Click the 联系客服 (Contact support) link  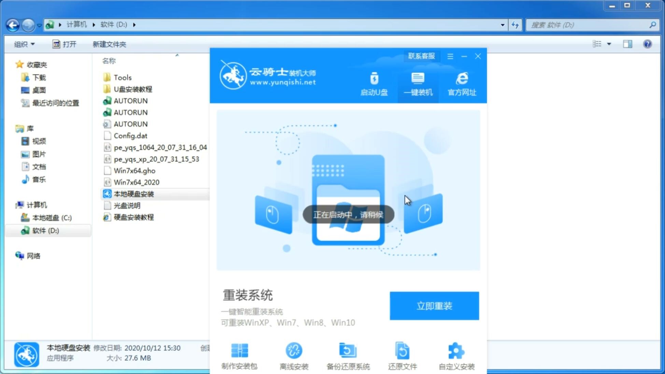[x=421, y=56]
